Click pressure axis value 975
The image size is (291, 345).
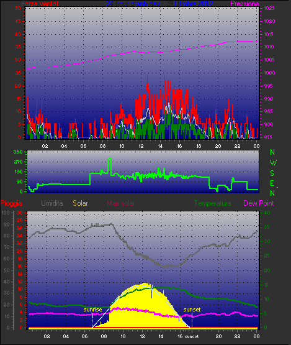click(x=269, y=137)
